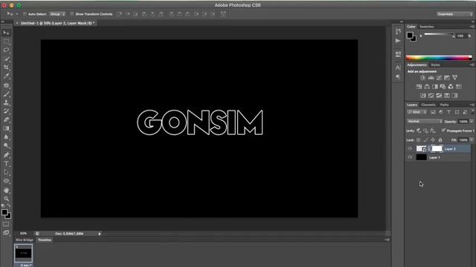476x267 pixels.
Task: Add a Levels adjustment
Action: point(431,78)
